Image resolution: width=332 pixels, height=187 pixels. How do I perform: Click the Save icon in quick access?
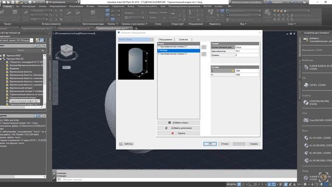pyautogui.click(x=13, y=2)
